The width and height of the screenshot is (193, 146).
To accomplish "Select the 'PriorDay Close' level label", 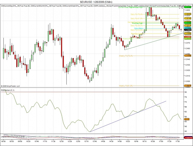I will [x=137, y=34].
